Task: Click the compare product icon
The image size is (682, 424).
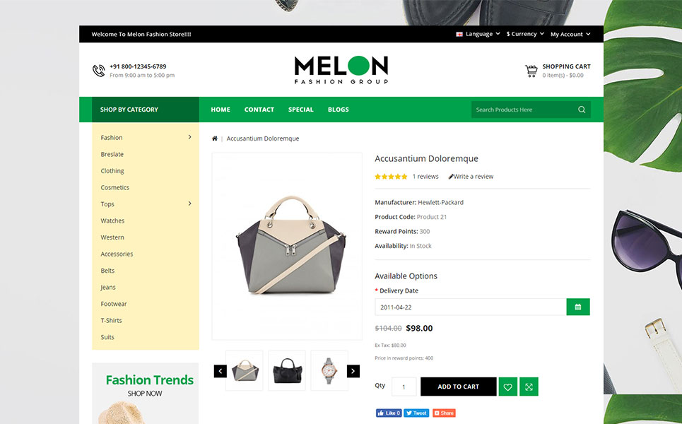Action: pyautogui.click(x=529, y=387)
